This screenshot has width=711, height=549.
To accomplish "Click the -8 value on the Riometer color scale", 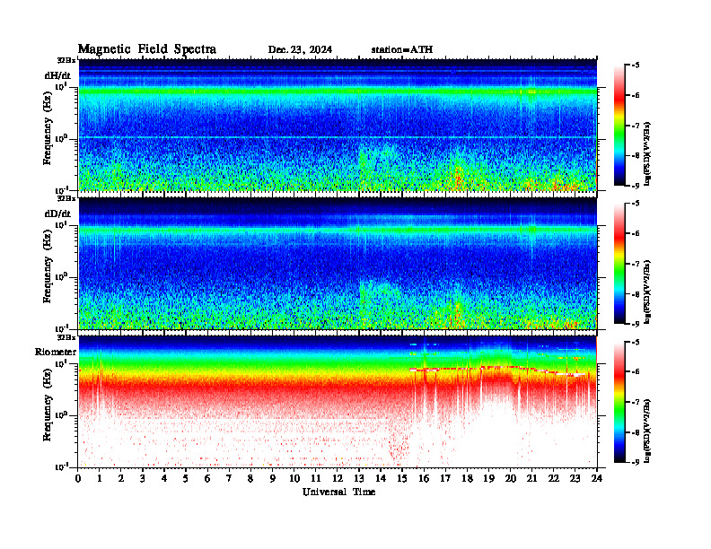I will point(636,432).
